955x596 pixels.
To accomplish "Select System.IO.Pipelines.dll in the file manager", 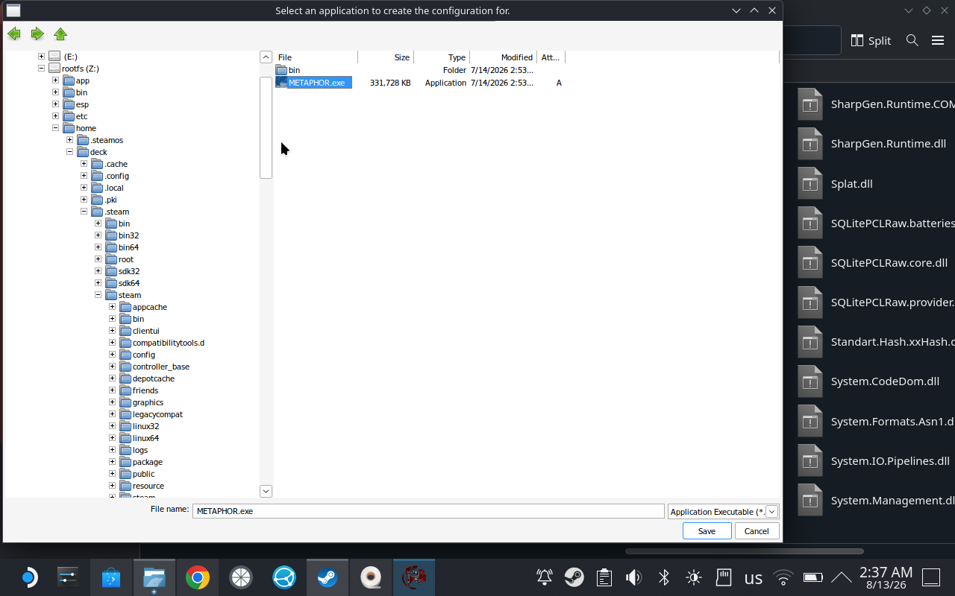I will [890, 461].
